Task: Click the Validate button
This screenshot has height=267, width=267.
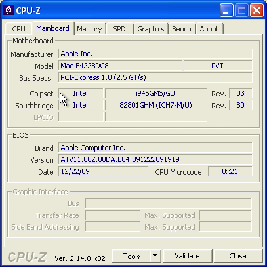Action: (187, 256)
